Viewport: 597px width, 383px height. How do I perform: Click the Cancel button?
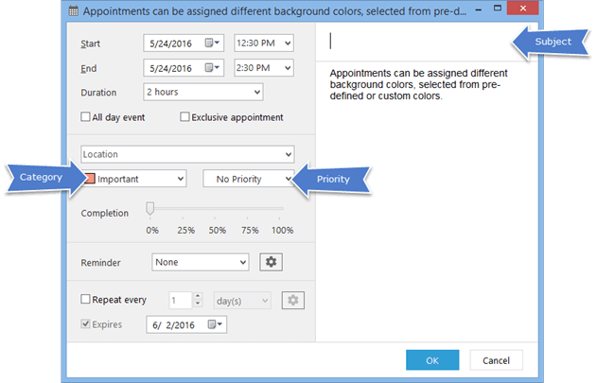pyautogui.click(x=496, y=360)
